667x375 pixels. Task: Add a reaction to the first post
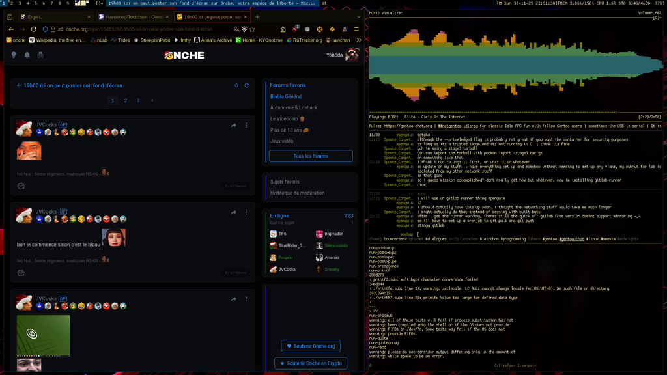21,186
